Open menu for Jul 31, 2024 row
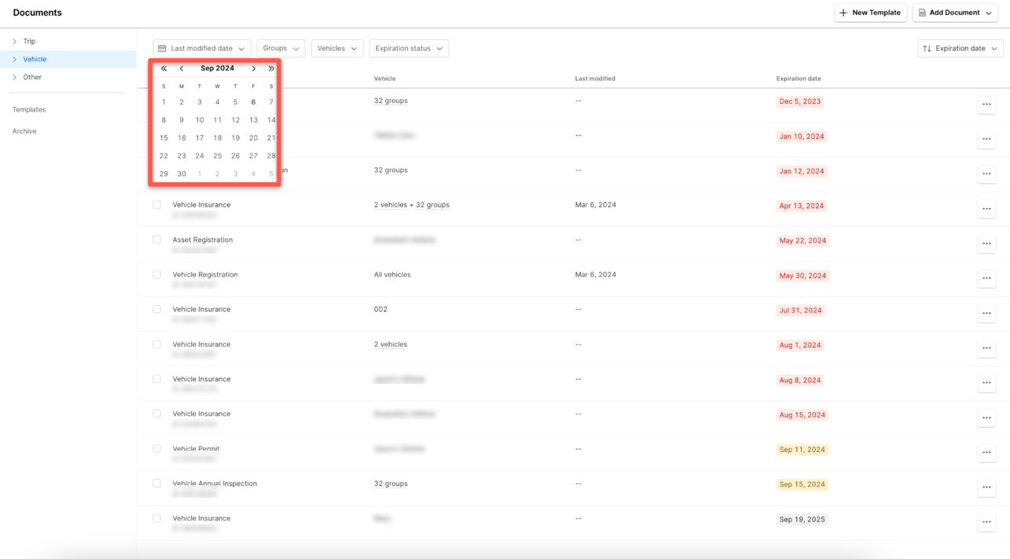1010x559 pixels. pos(986,313)
